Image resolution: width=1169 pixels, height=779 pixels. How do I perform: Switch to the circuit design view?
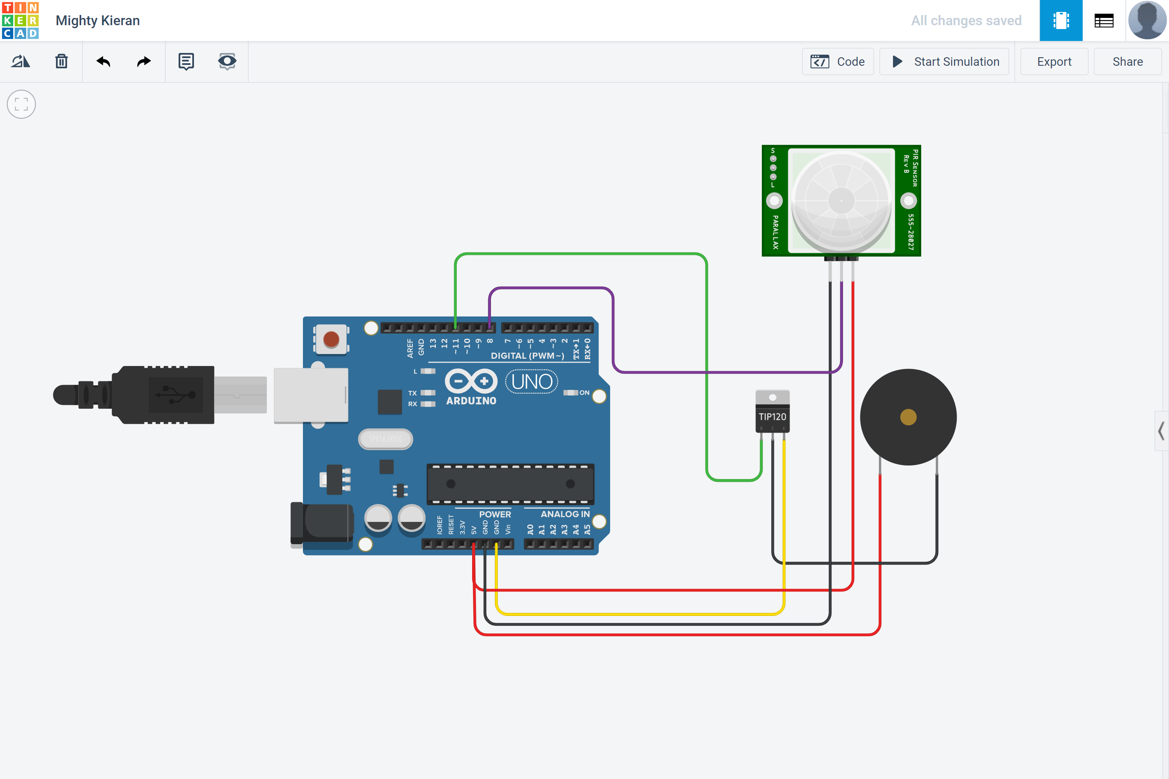coord(1061,20)
